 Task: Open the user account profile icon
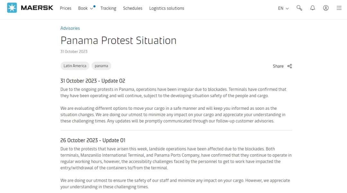(326, 8)
